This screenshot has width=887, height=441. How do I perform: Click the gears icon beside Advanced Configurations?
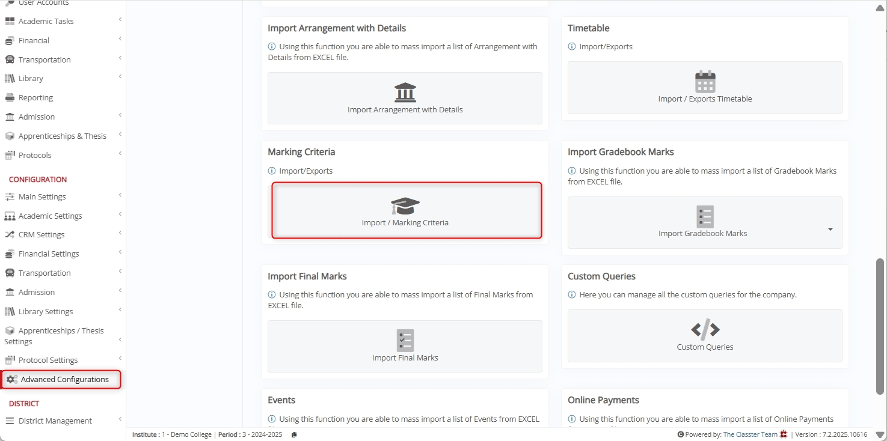pos(11,380)
